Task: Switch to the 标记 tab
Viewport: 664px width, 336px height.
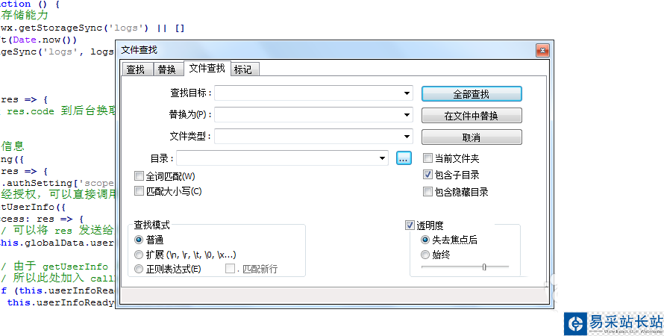Action: pyautogui.click(x=242, y=69)
